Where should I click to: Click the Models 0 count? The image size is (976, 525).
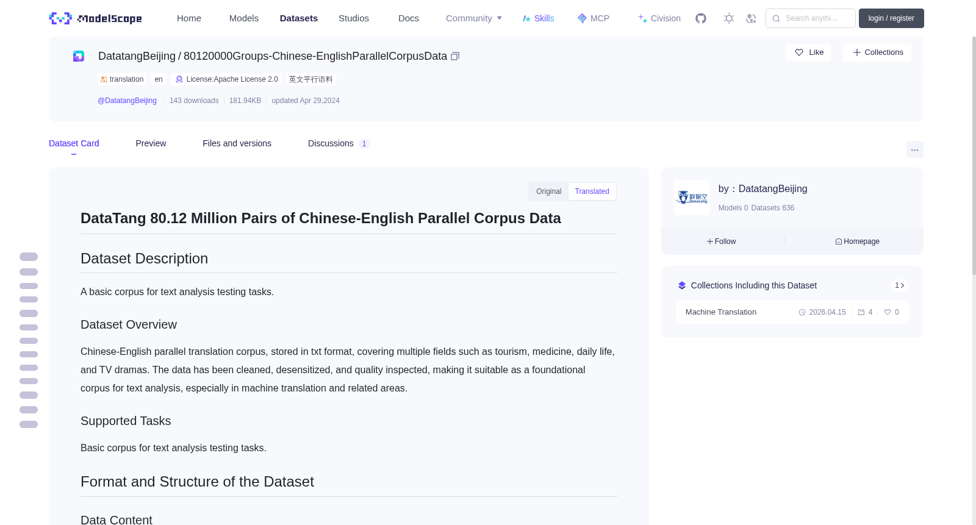(x=733, y=208)
